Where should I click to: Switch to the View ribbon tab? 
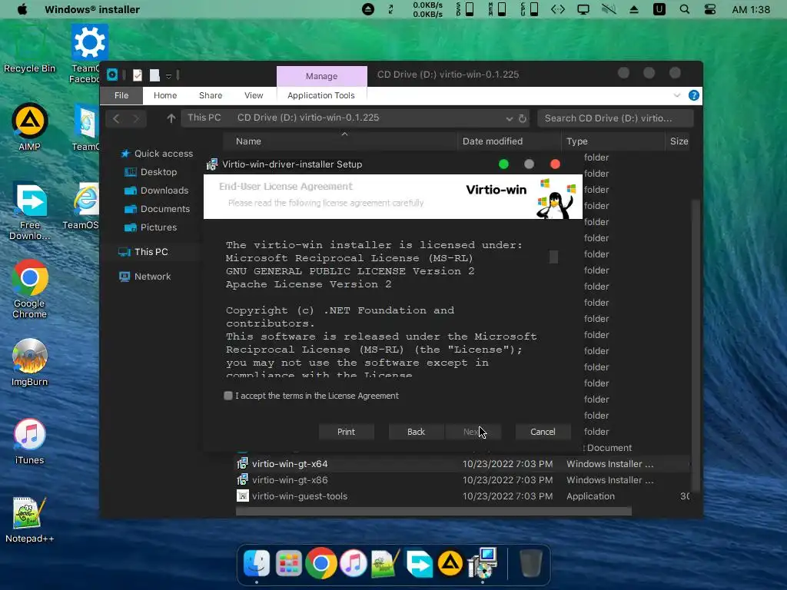(254, 95)
